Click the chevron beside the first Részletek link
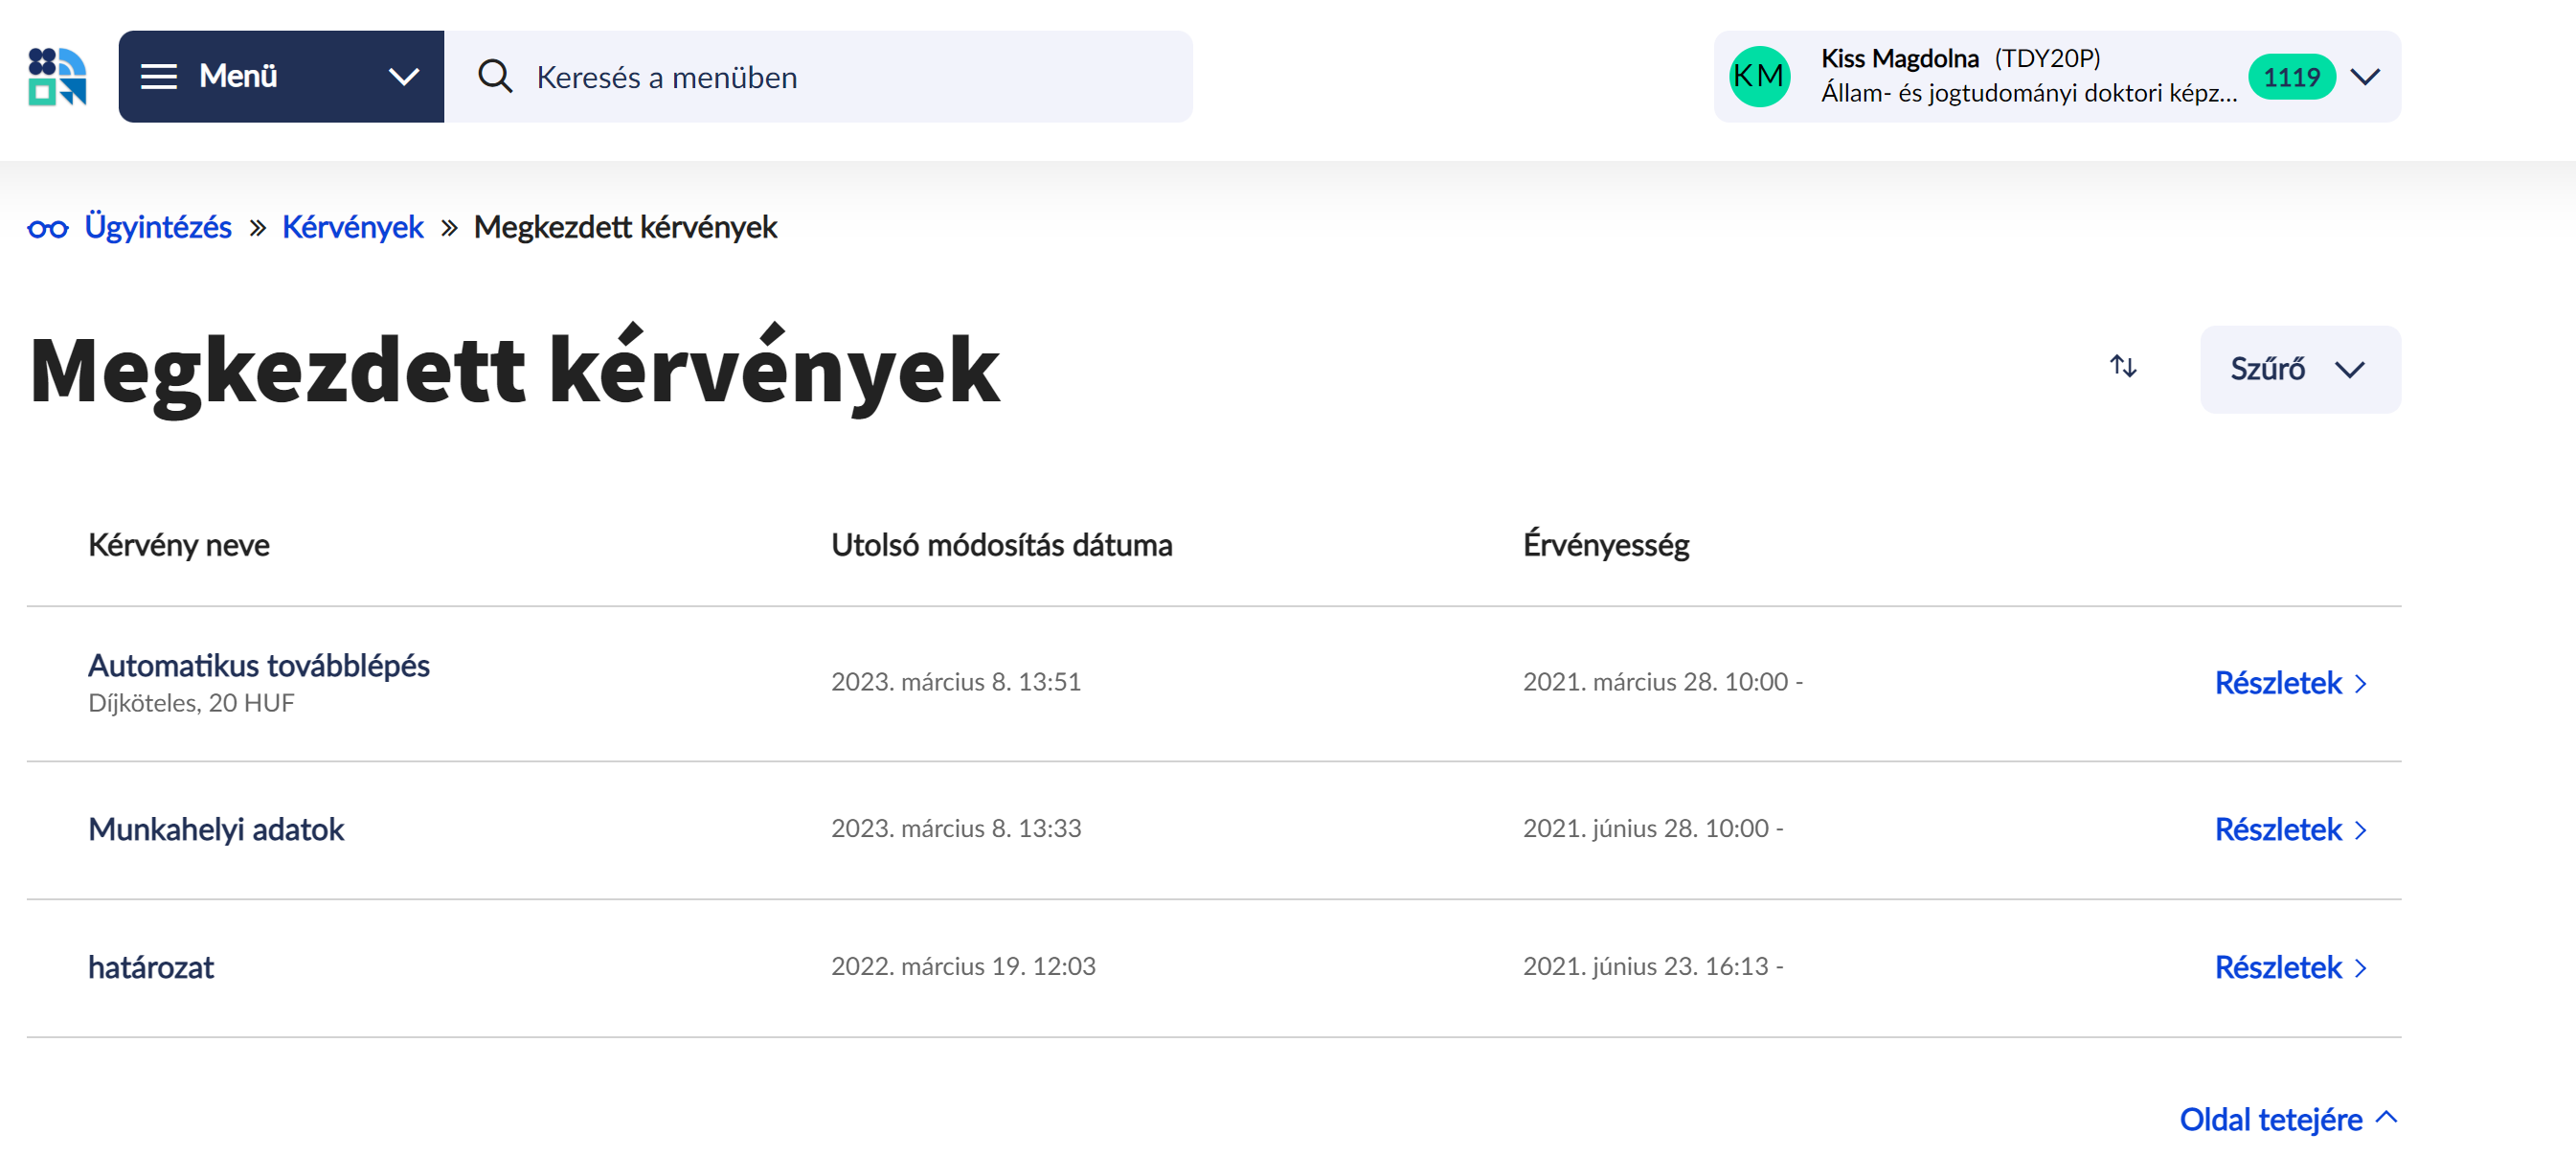This screenshot has height=1156, width=2576. (2360, 683)
